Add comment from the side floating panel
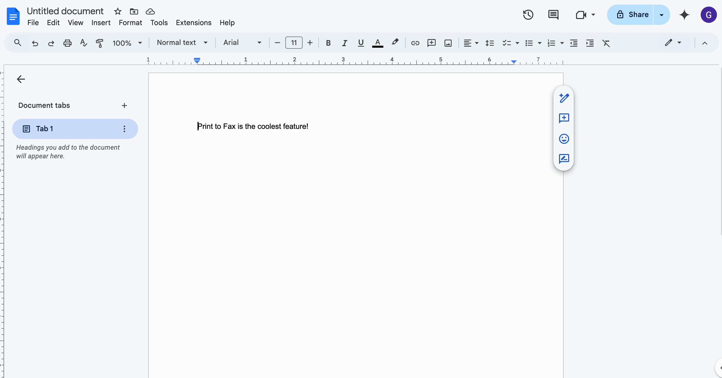Image resolution: width=722 pixels, height=378 pixels. (564, 118)
